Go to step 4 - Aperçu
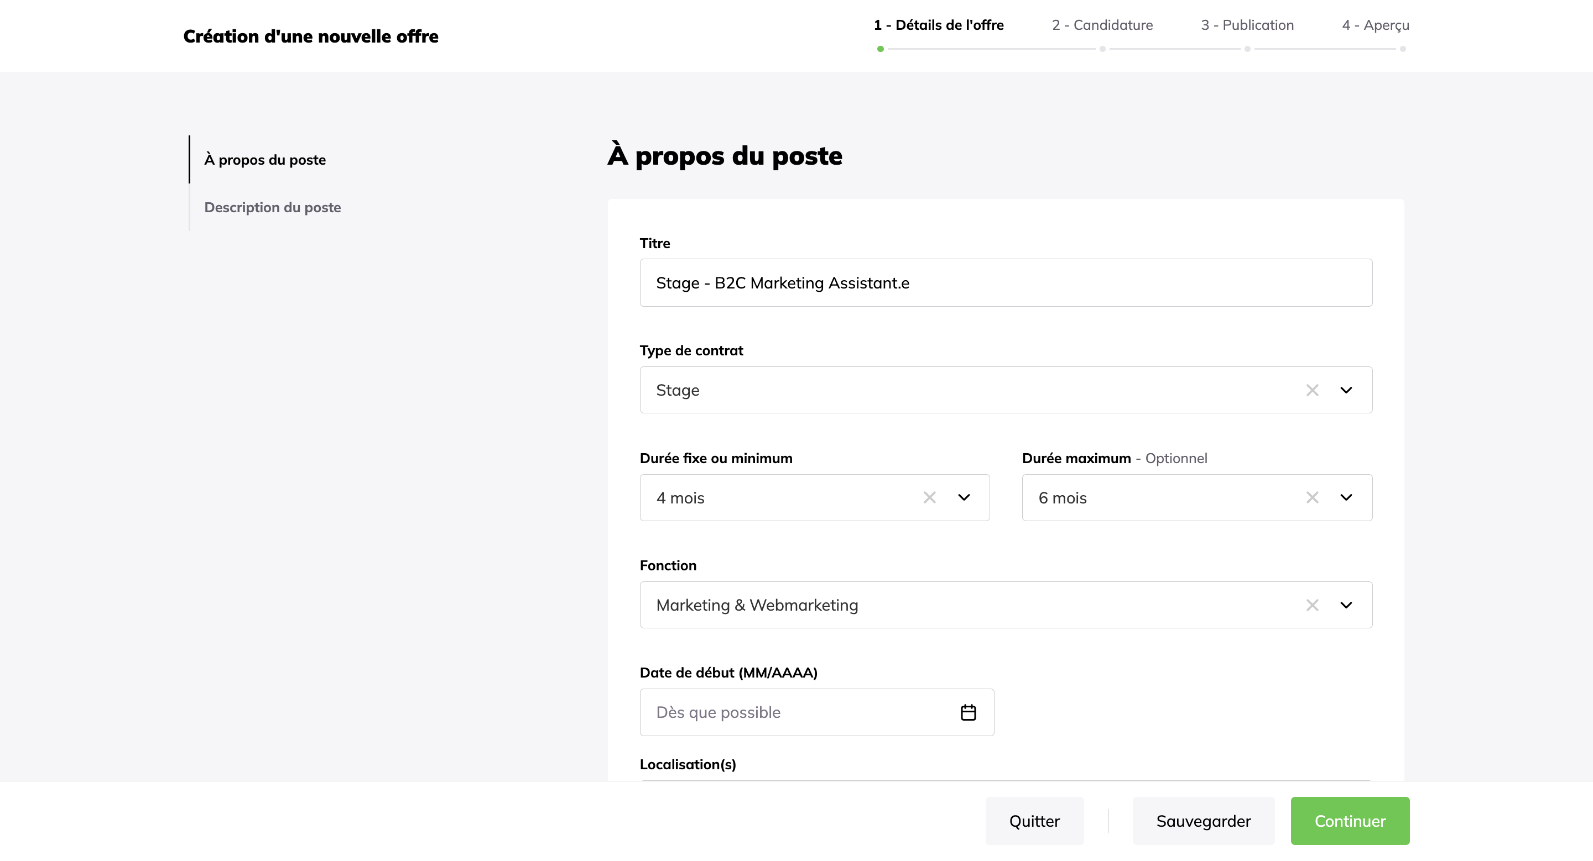1593x861 pixels. [x=1375, y=25]
